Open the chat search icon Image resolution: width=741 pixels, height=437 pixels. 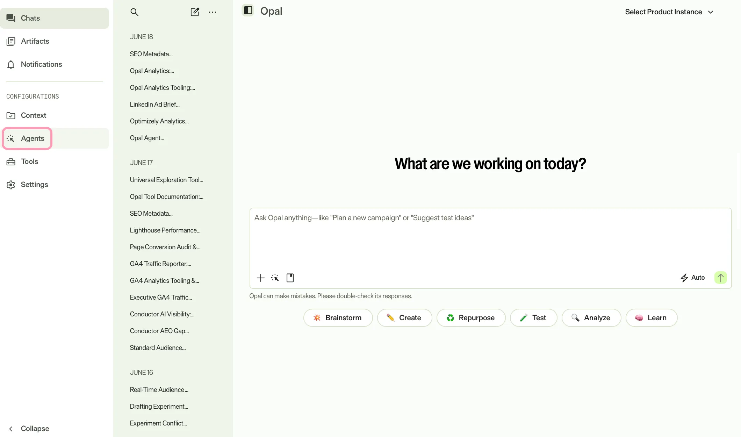134,12
